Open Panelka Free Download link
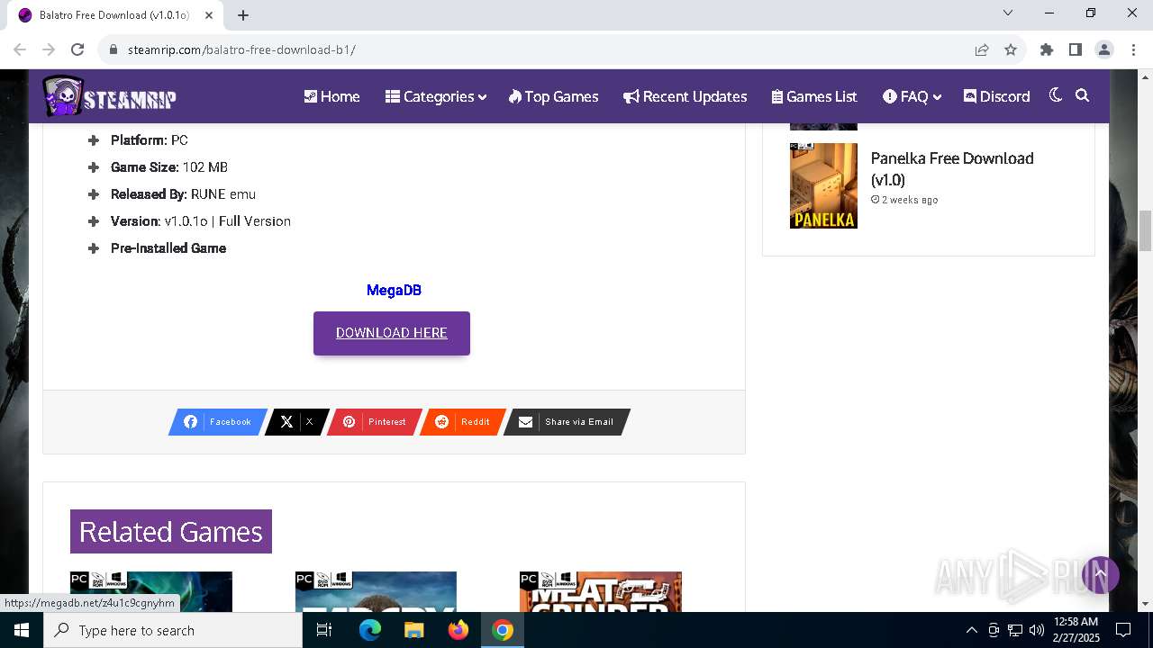The height and width of the screenshot is (648, 1153). tap(952, 169)
